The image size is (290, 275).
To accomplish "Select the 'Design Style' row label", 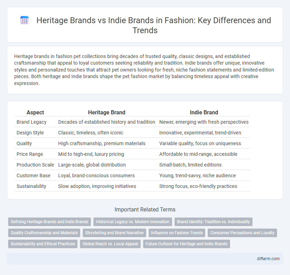I will pos(30,133).
